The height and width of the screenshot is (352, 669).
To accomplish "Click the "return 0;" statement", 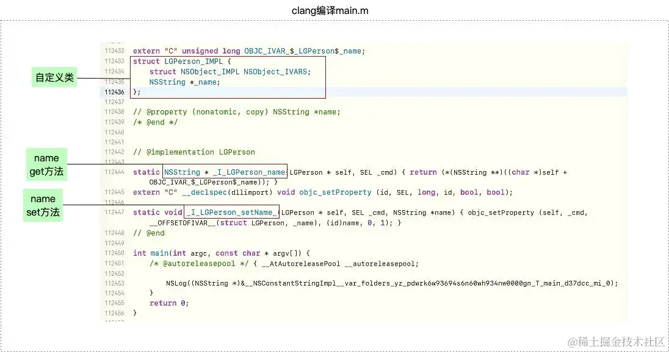I will (x=169, y=303).
